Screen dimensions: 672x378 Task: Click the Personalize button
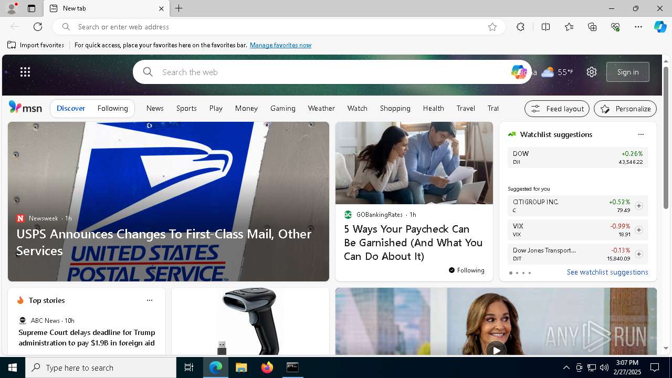click(625, 109)
